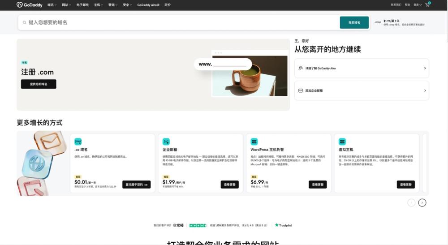
Task: Click the 域名 tag above 注册 .com
Action: (x=25, y=63)
